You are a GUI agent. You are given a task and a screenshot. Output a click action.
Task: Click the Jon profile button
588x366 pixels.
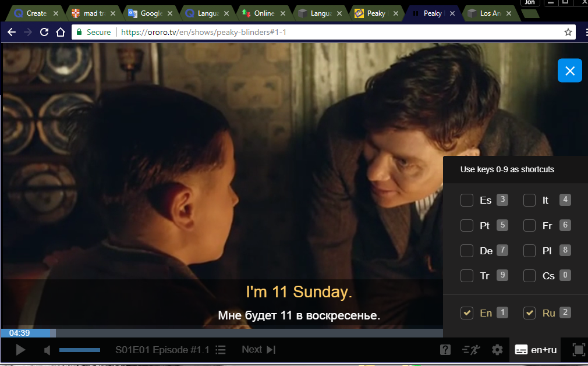pyautogui.click(x=530, y=3)
